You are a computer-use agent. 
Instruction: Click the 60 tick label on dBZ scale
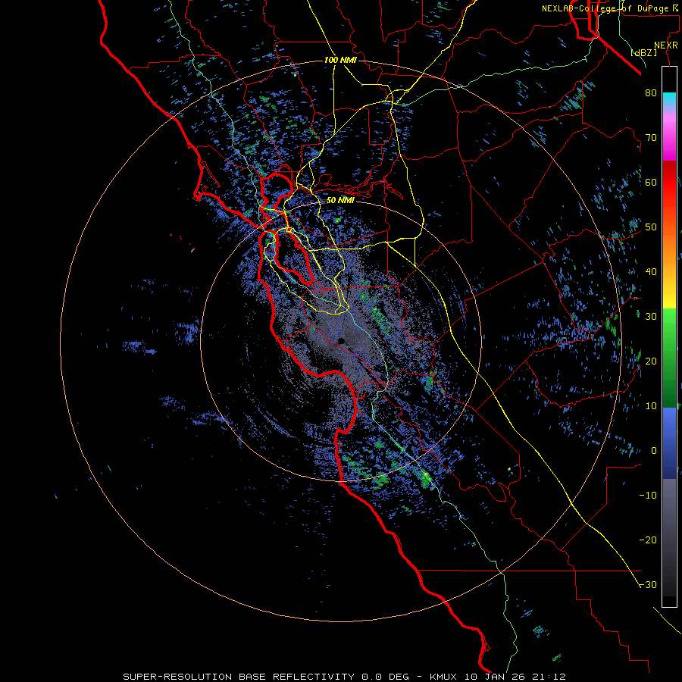[x=651, y=182]
